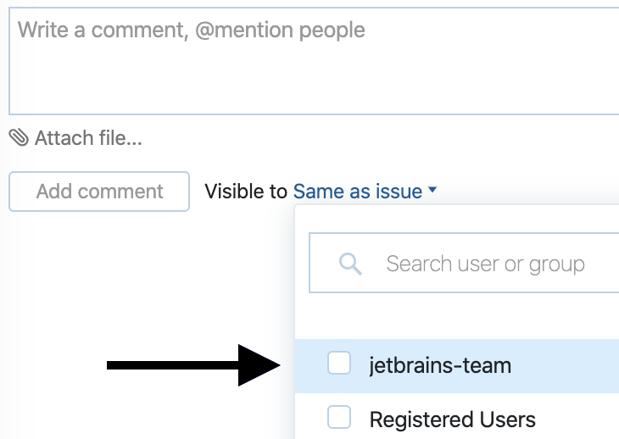Click the blank space above jetbrains-team row

pyautogui.click(x=458, y=318)
